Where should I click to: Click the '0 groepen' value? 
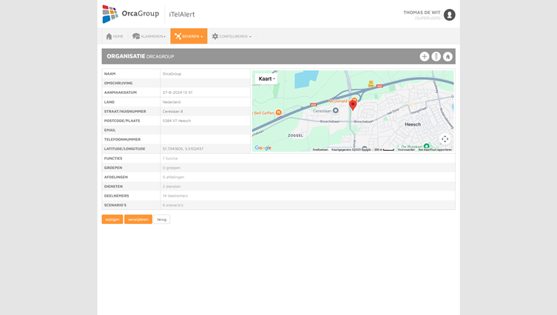point(172,168)
